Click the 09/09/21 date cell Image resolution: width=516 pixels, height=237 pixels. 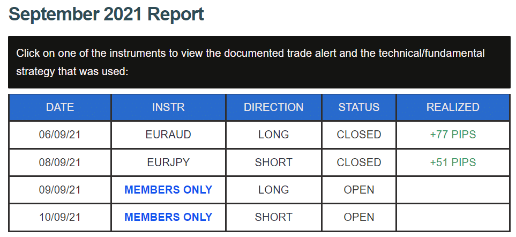coord(60,190)
